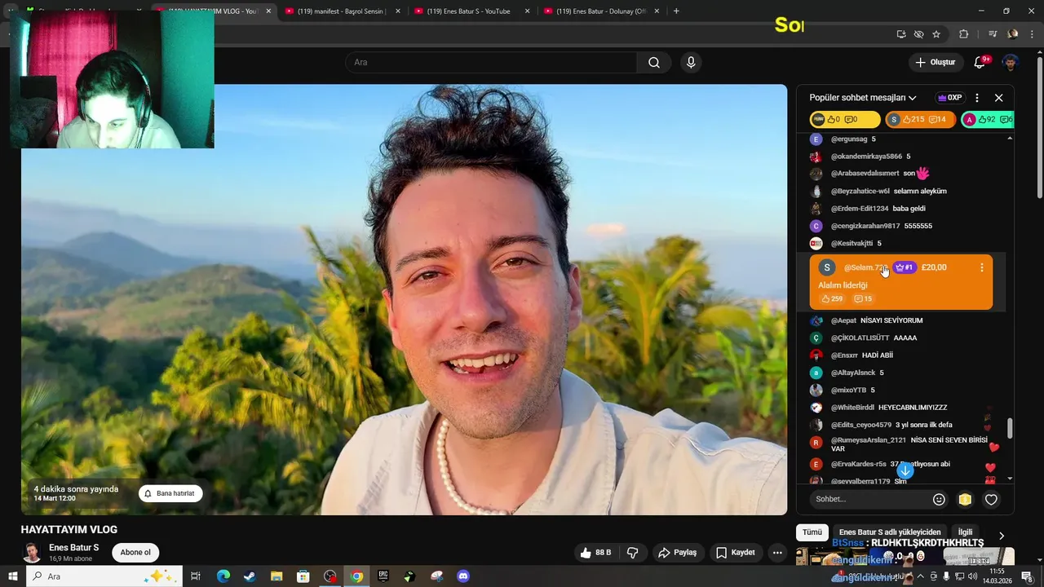Click the #1 crown badge on Super Chat
The height and width of the screenshot is (587, 1044).
[905, 267]
